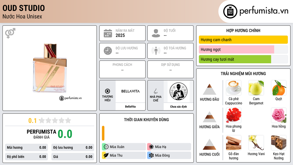
Task: Click the BellaVita brand name caption
Action: tap(130, 107)
